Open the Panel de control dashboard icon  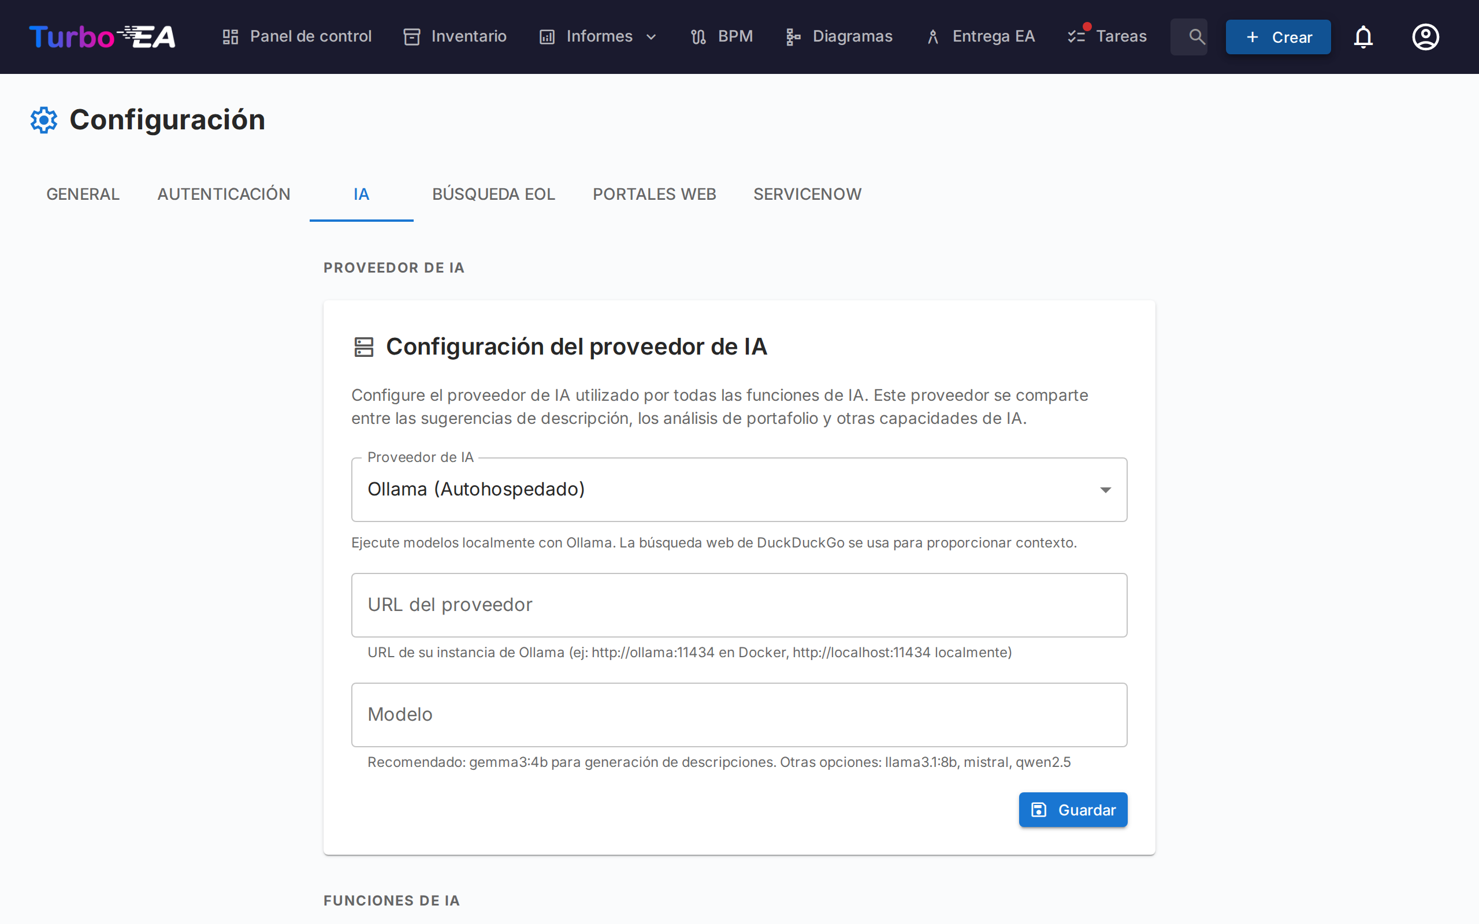[230, 36]
